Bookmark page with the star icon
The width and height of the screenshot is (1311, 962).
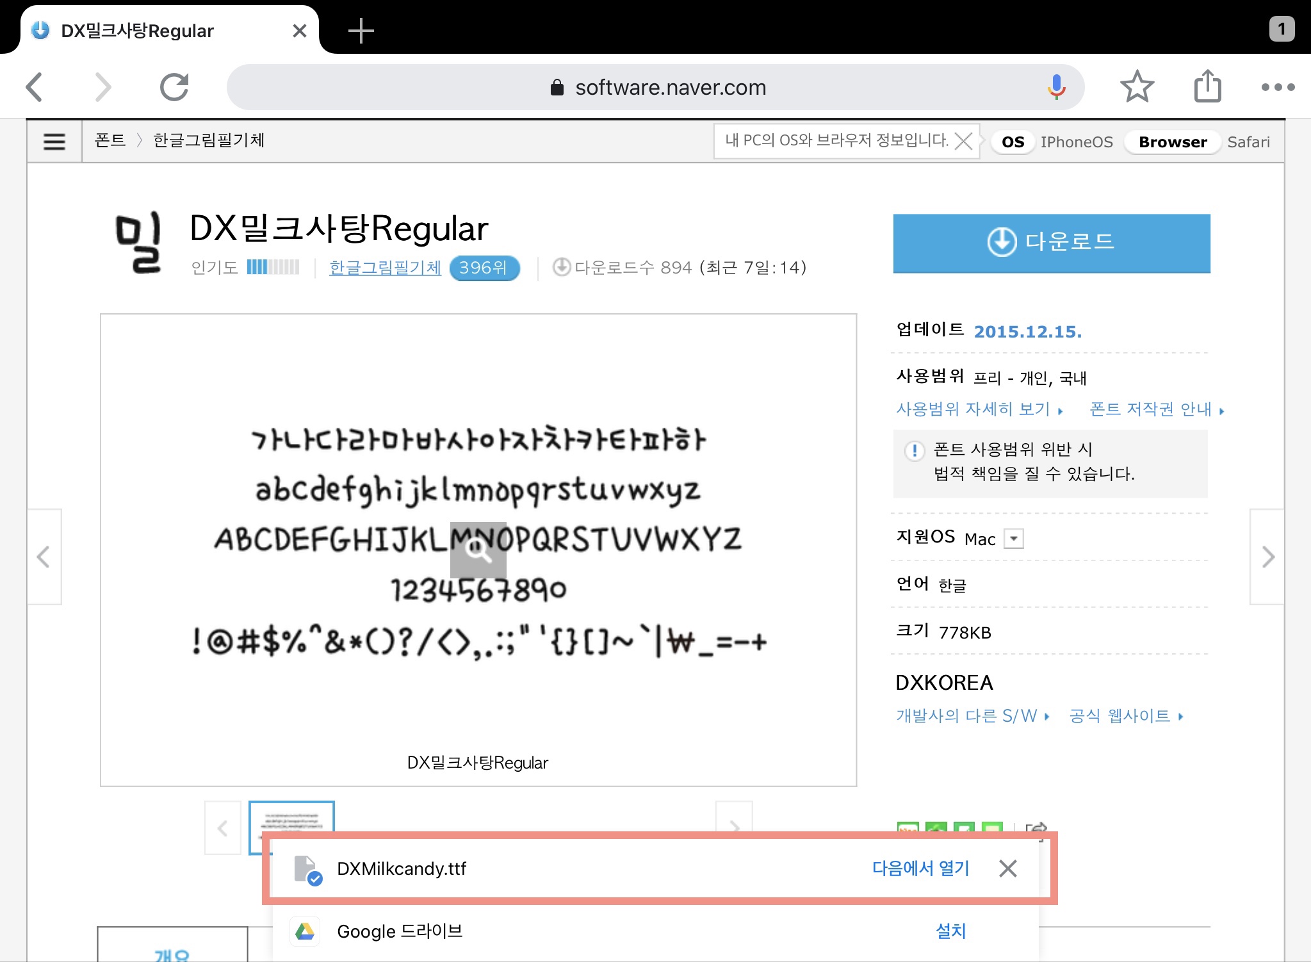coord(1137,87)
